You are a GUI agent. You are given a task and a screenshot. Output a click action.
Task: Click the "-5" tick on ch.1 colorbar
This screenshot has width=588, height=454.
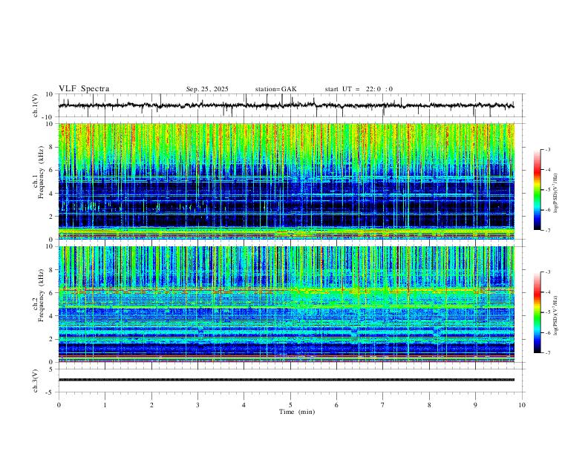click(548, 190)
